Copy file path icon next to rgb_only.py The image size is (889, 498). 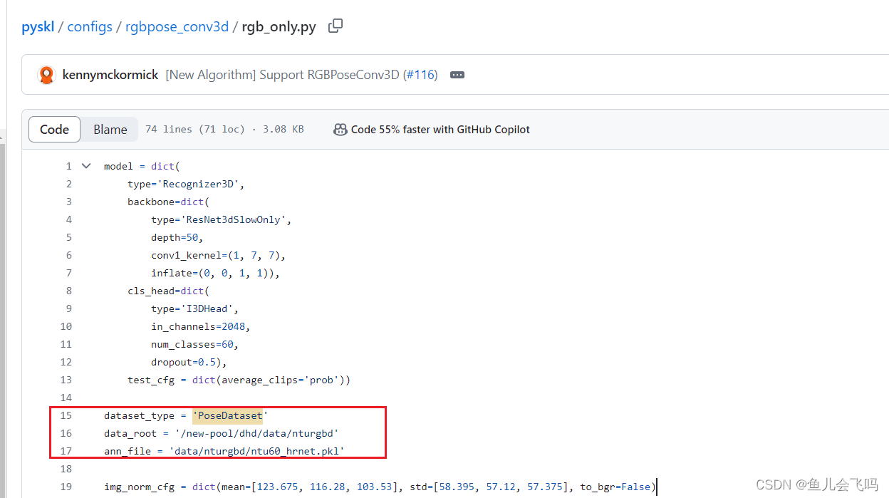point(335,26)
